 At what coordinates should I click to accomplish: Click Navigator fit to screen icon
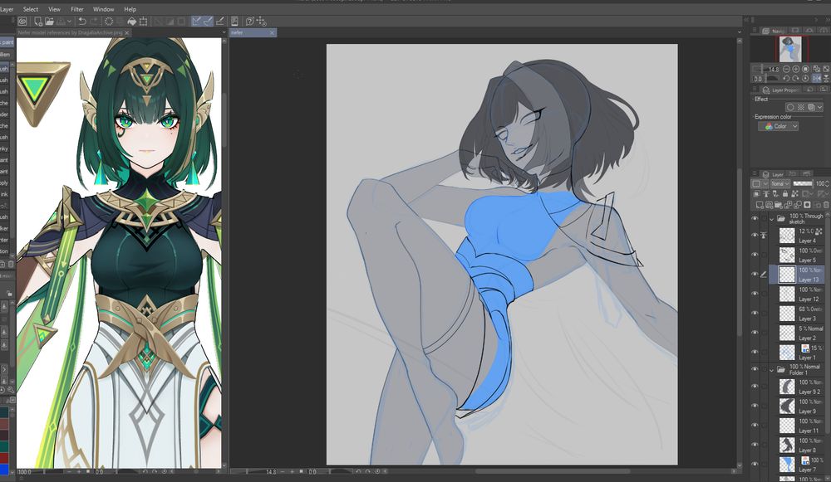click(805, 69)
